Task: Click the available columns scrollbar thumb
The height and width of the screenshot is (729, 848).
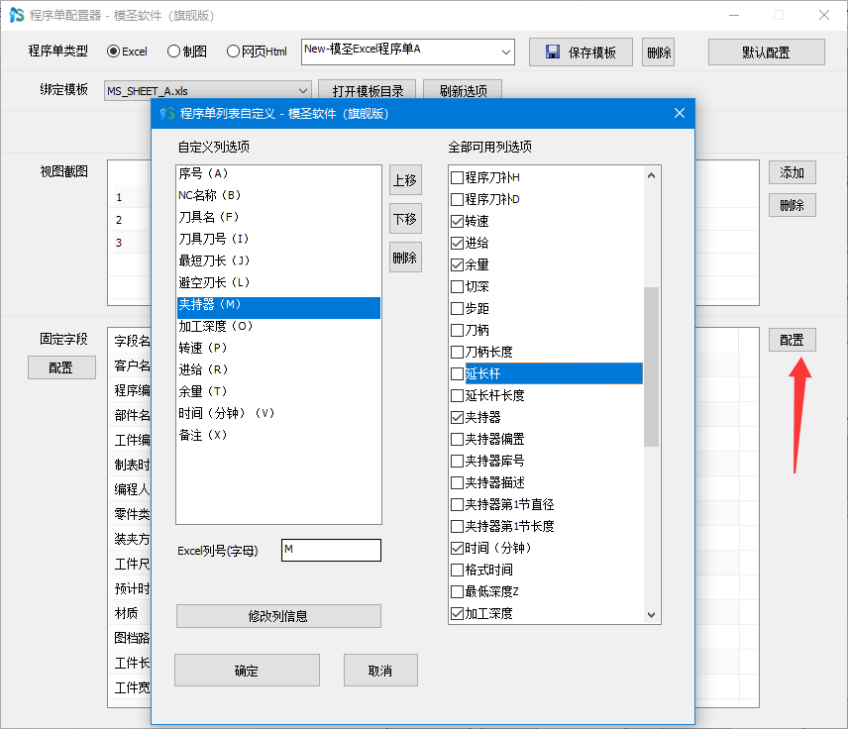Action: click(x=651, y=366)
